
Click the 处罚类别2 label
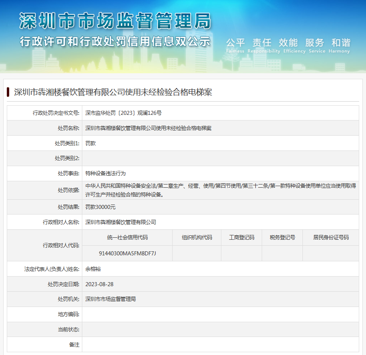(x=67, y=158)
